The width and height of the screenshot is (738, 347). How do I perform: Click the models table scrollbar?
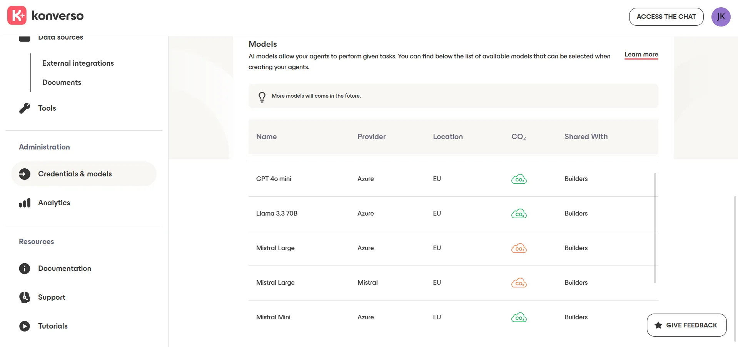tap(655, 228)
